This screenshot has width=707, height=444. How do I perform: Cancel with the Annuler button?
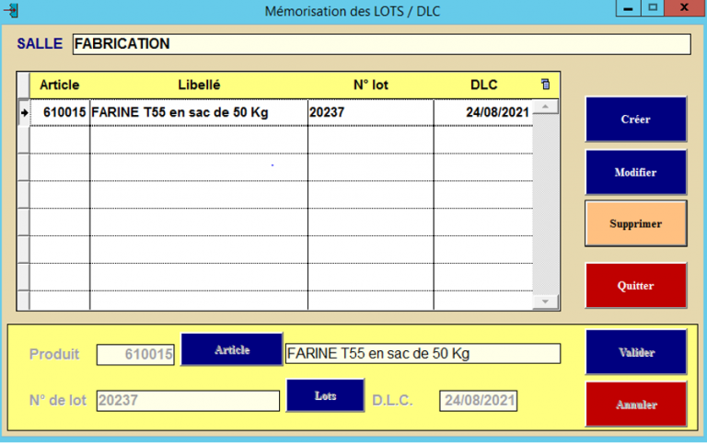[636, 404]
